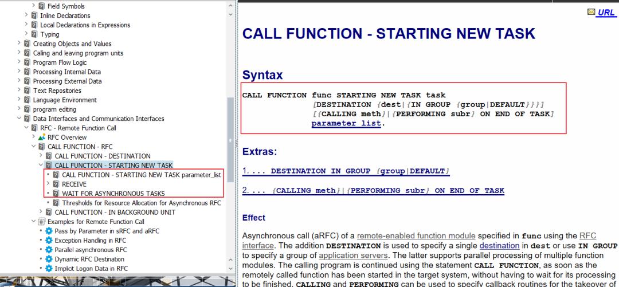619x287 pixels.
Task: Click the Examples for Remote Function Call icon
Action: point(42,222)
